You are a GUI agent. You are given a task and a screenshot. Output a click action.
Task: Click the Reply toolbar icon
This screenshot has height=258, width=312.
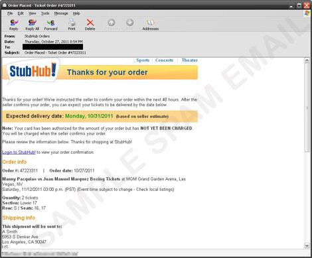(14, 23)
